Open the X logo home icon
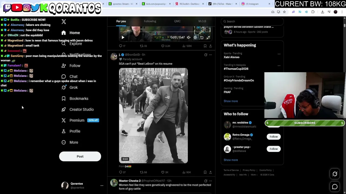 [x=64, y=22]
